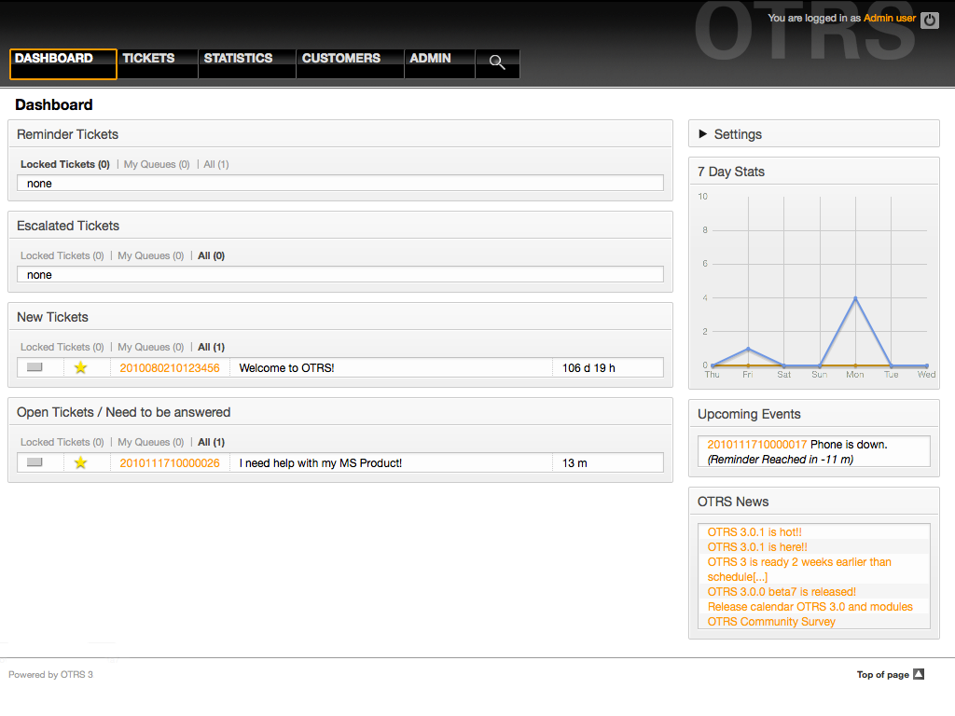Click the 'Powered by OTRS 3' footer text
The width and height of the screenshot is (955, 716).
pos(50,675)
